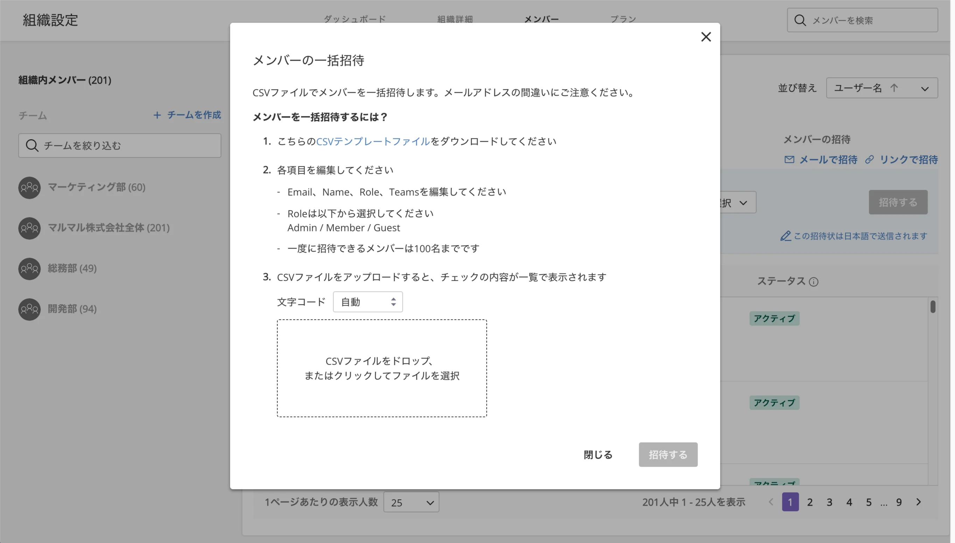Click the team filter magnifier icon

tap(32, 145)
